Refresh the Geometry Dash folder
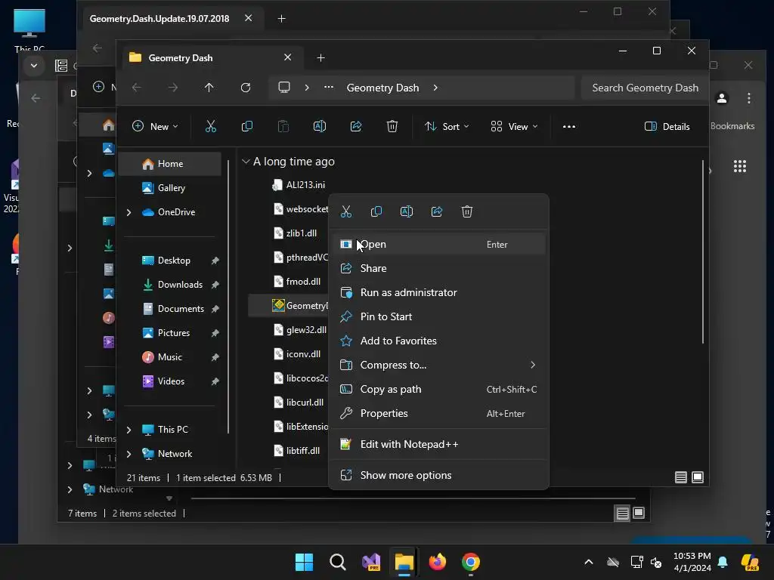This screenshot has height=580, width=774. pyautogui.click(x=246, y=88)
